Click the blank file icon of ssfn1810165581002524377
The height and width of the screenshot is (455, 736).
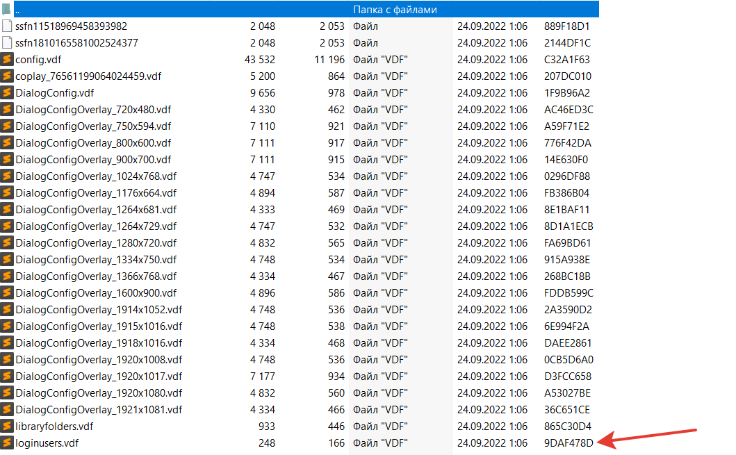tap(7, 42)
